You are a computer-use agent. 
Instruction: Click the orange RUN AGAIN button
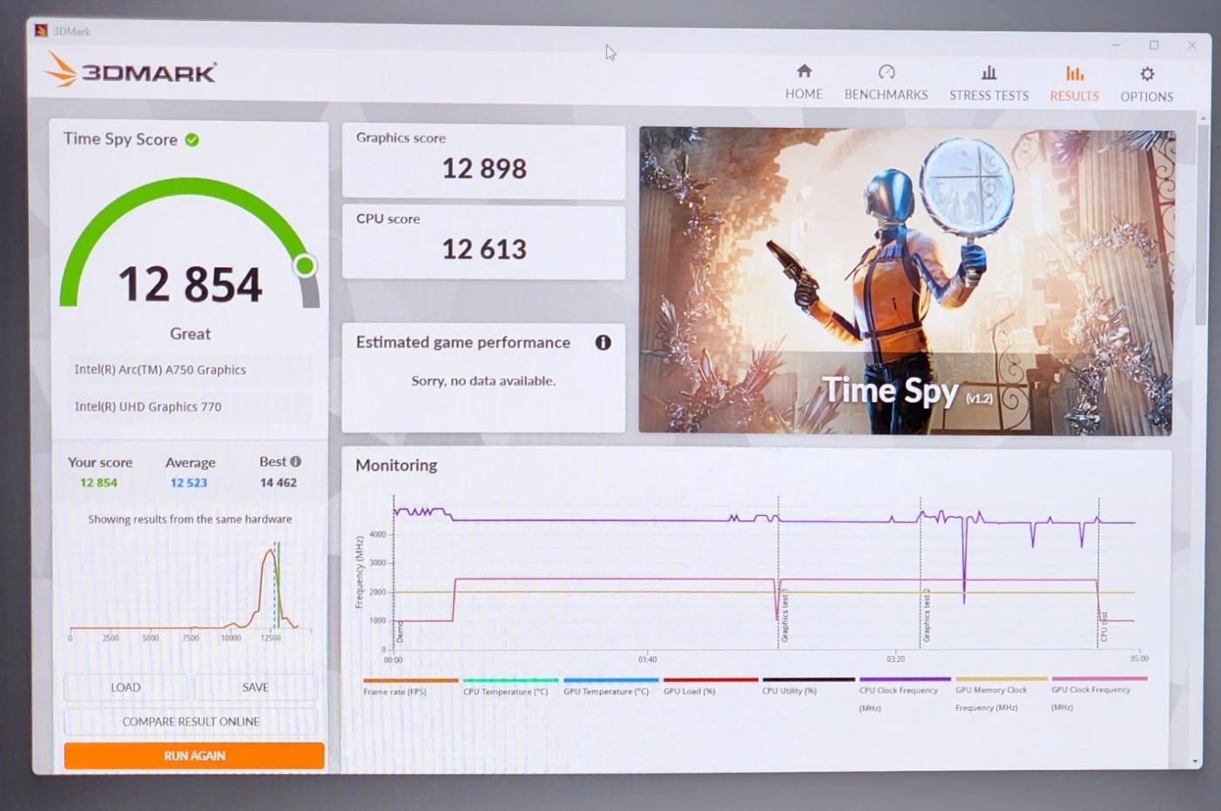[194, 755]
